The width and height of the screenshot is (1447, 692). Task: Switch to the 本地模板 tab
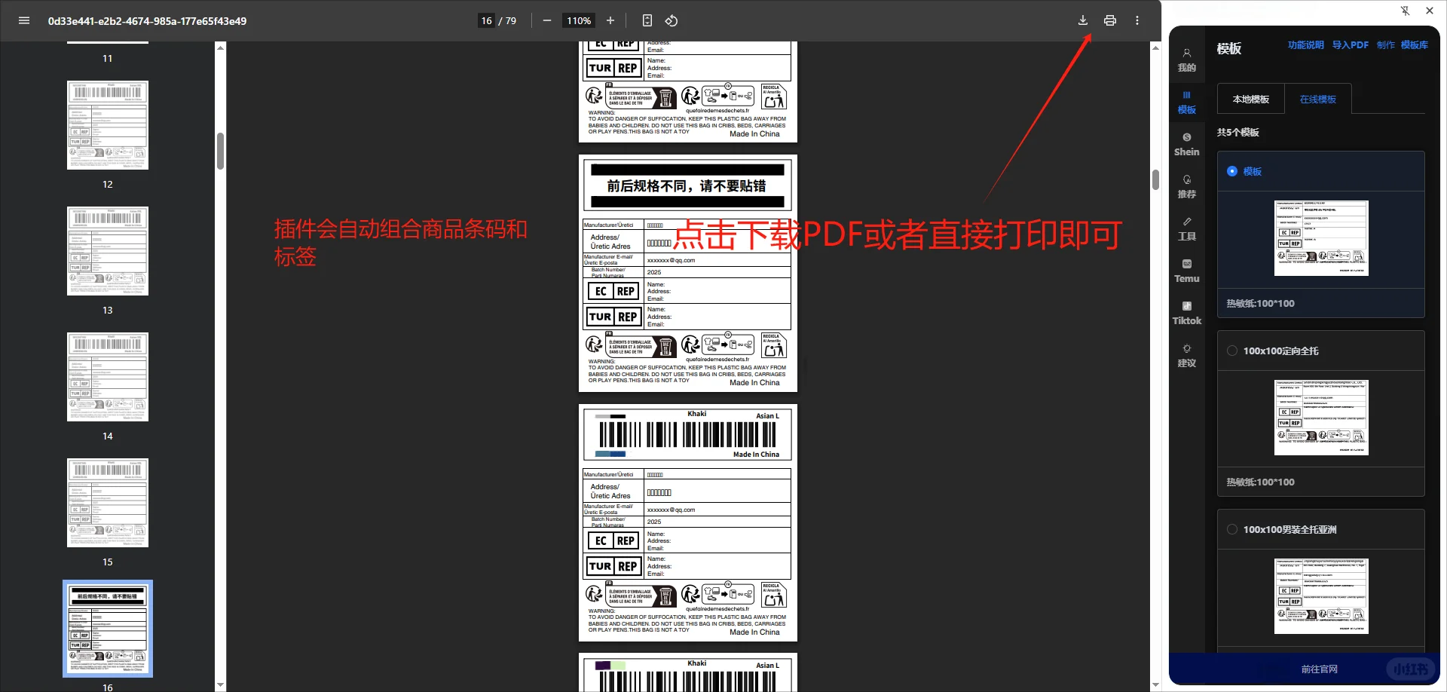pyautogui.click(x=1250, y=99)
